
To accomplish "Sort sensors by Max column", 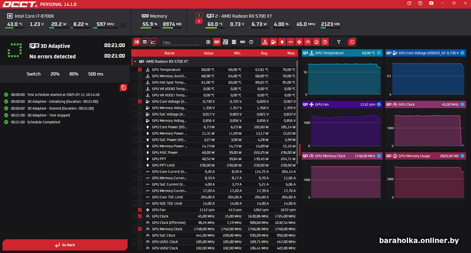I will (x=291, y=53).
